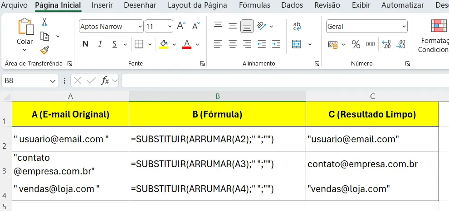Apply the yellow fill color swatch
The width and height of the screenshot is (449, 211).
point(164,44)
